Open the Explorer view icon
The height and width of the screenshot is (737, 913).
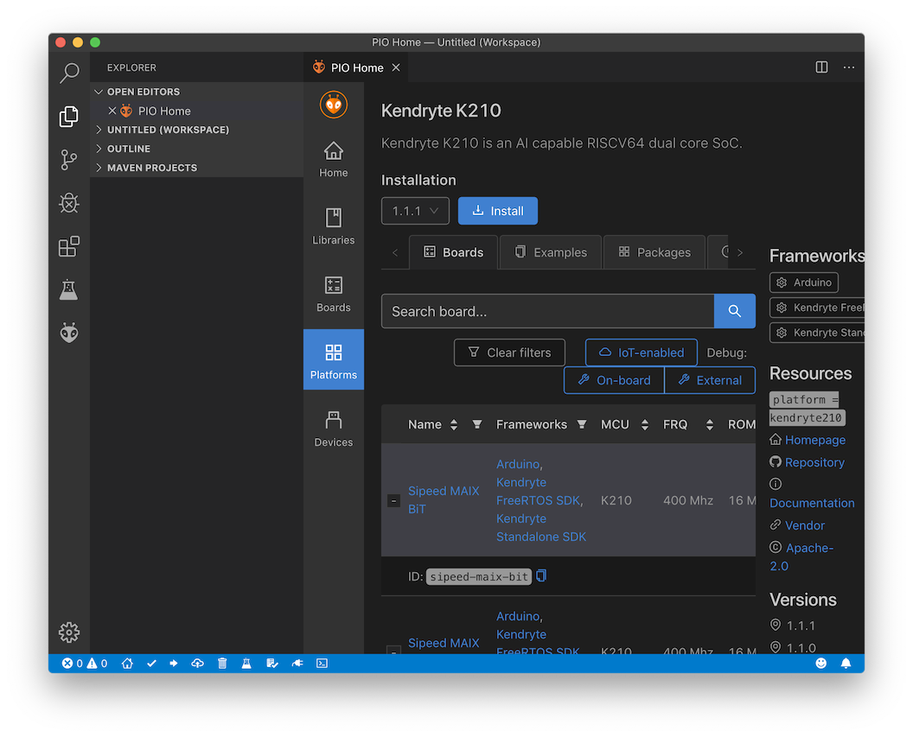coord(69,117)
